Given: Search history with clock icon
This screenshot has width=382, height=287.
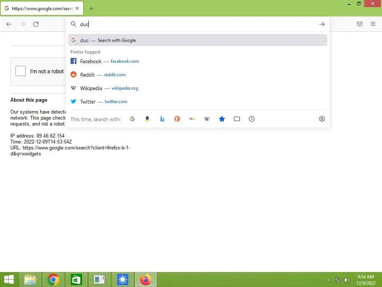Looking at the screenshot, I should pos(252,119).
